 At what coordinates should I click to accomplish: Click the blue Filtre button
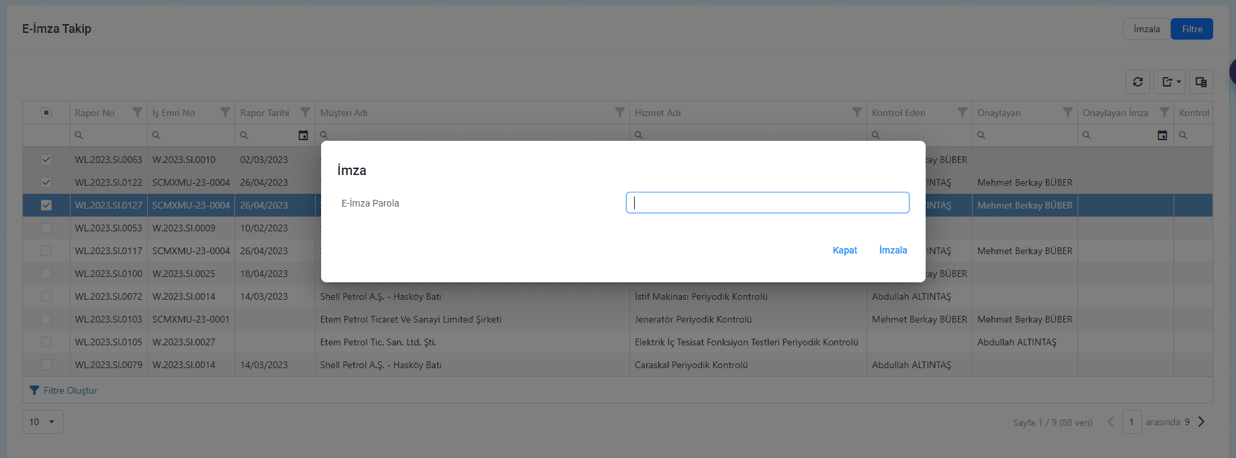coord(1192,29)
